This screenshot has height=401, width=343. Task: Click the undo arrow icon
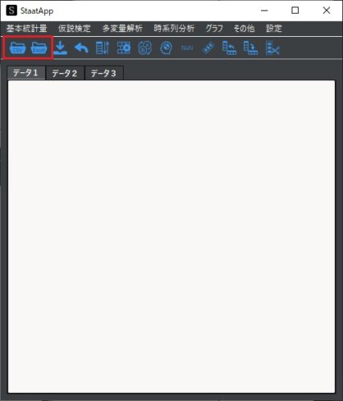coord(81,48)
